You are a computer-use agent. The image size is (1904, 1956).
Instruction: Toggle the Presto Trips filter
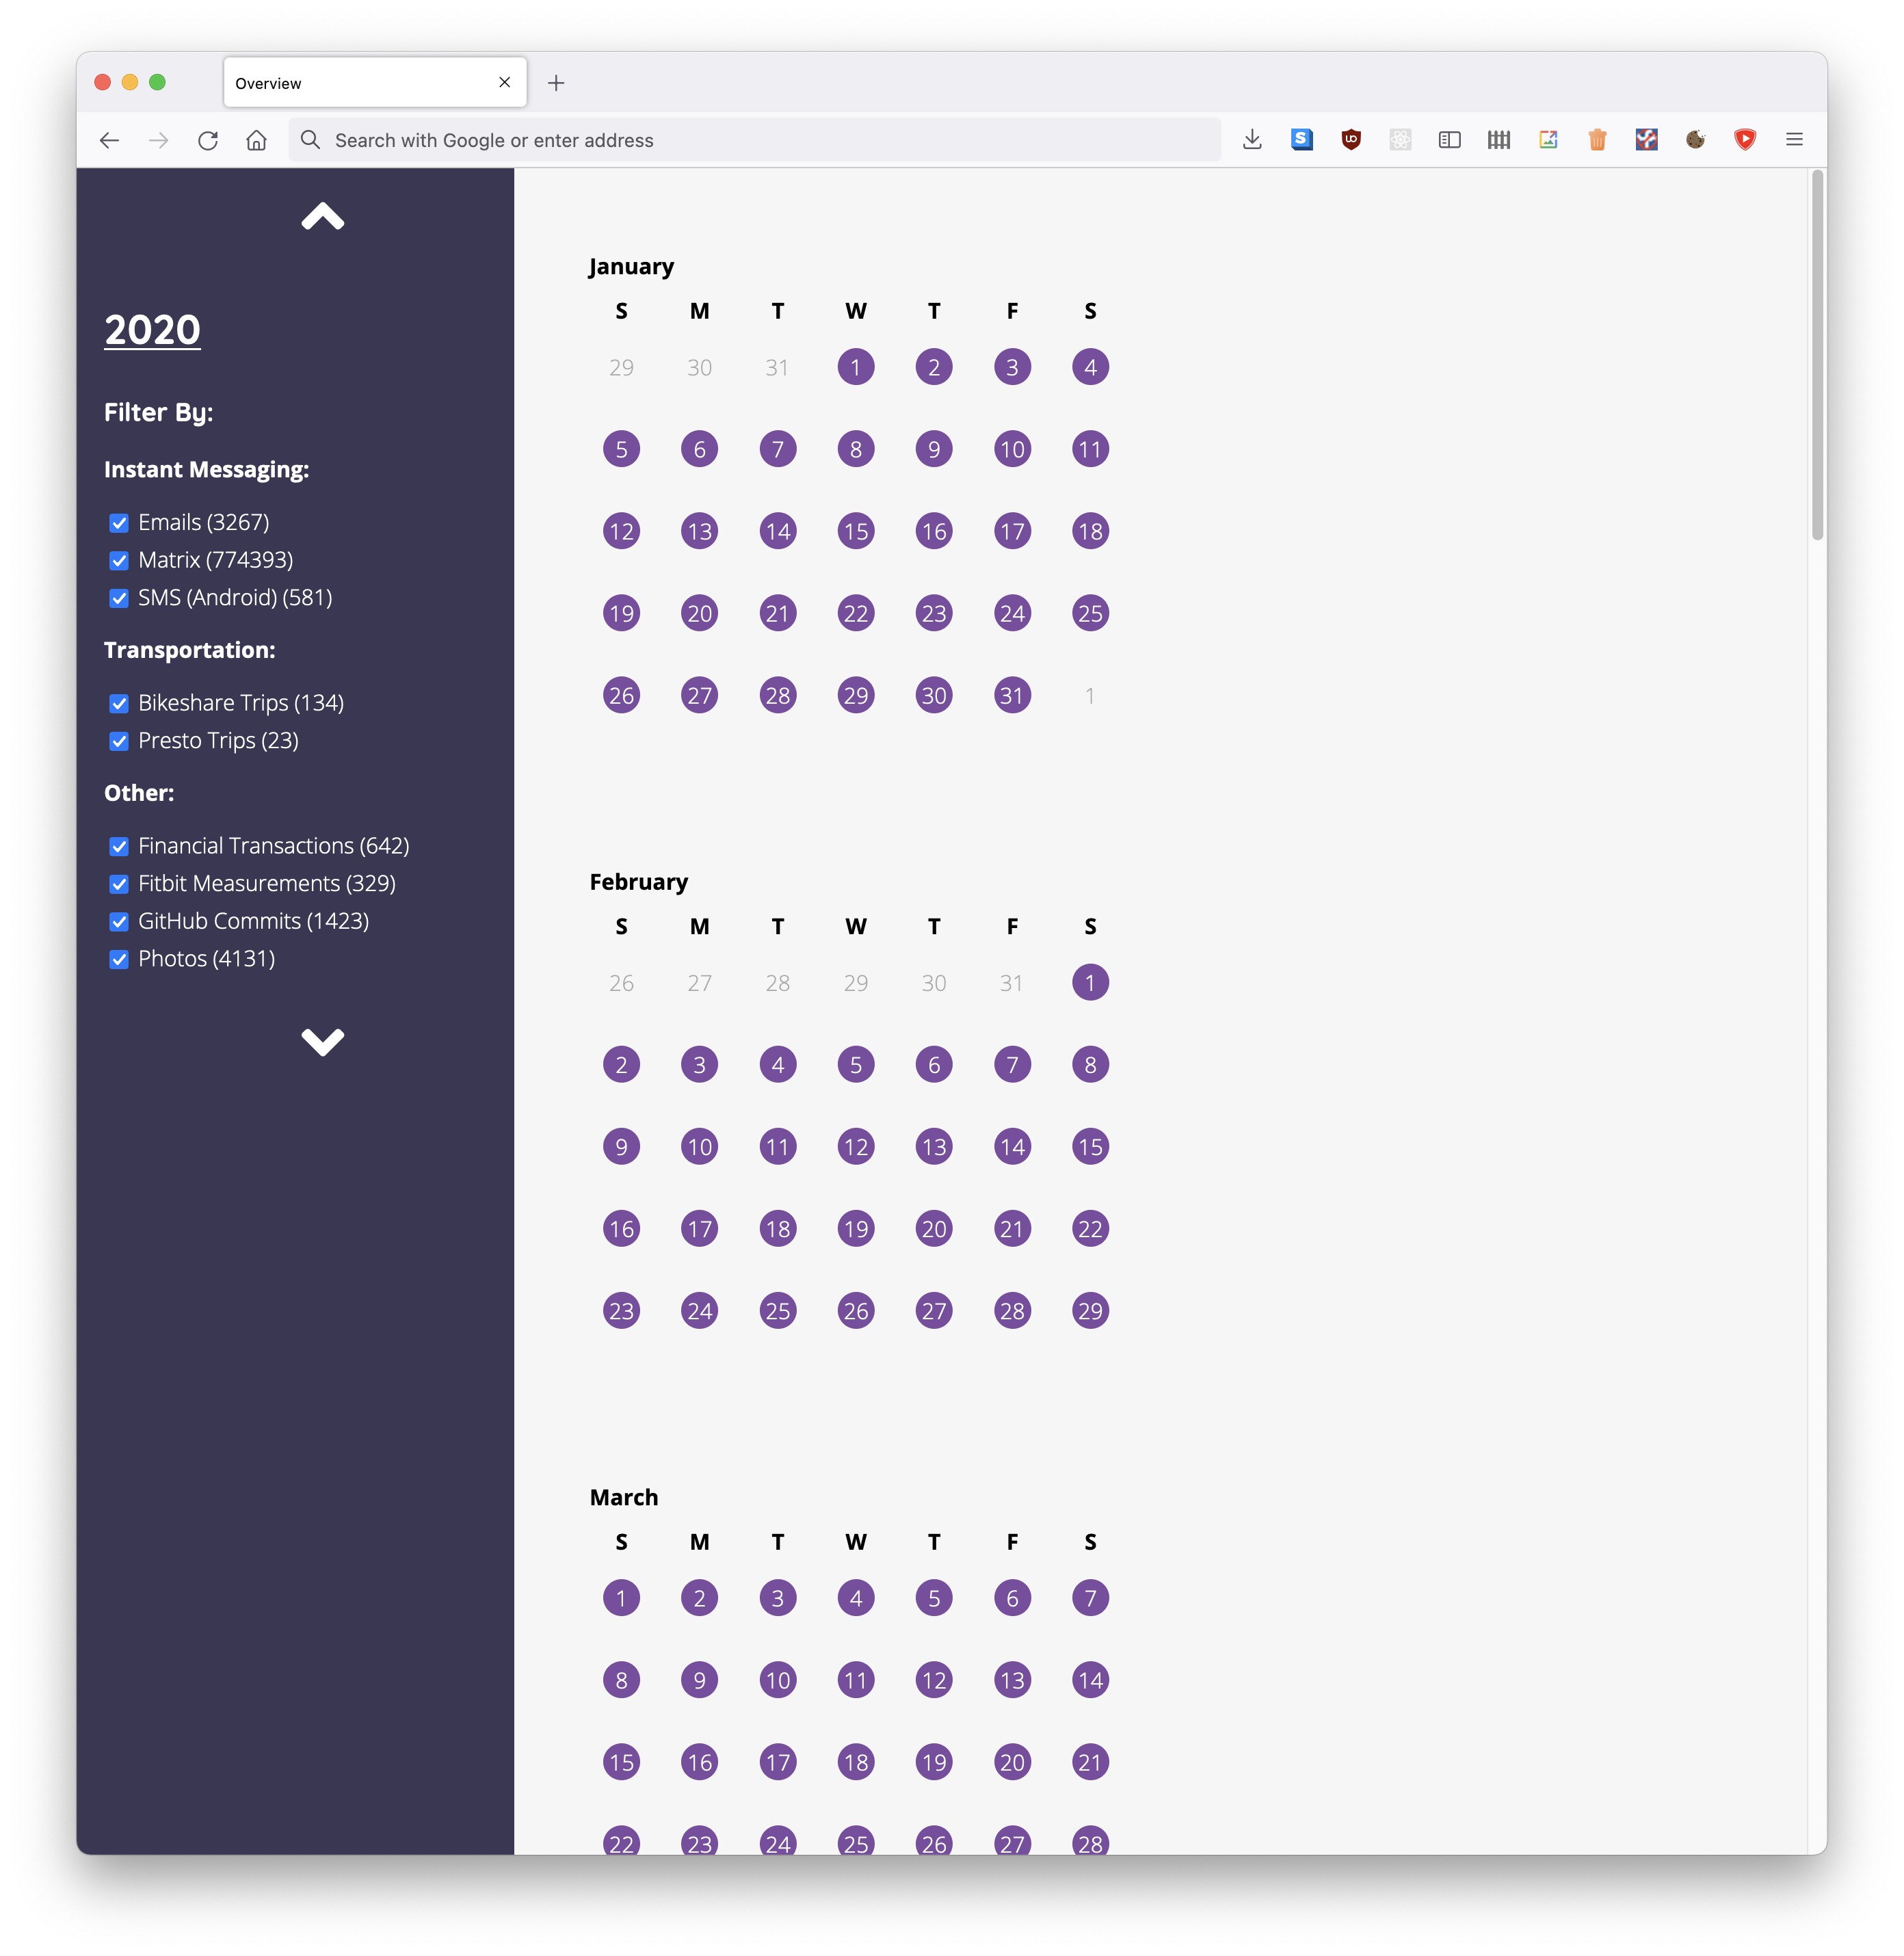[119, 741]
